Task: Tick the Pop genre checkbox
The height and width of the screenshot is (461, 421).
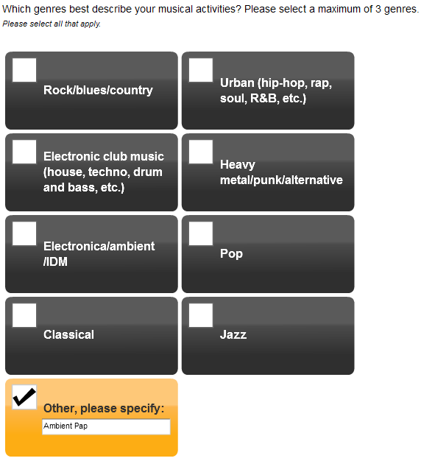Action: coord(201,233)
